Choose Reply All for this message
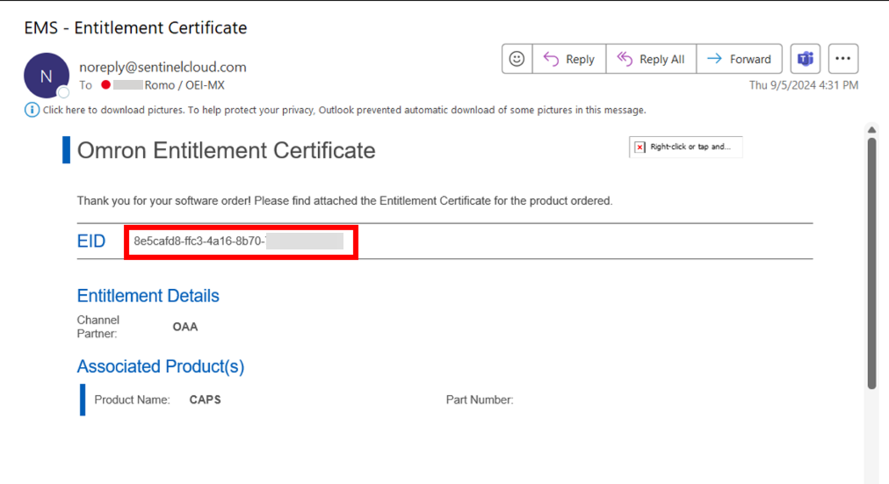This screenshot has height=484, width=889. [x=651, y=59]
